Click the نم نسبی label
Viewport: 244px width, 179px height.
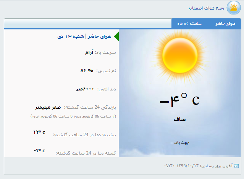106,71
